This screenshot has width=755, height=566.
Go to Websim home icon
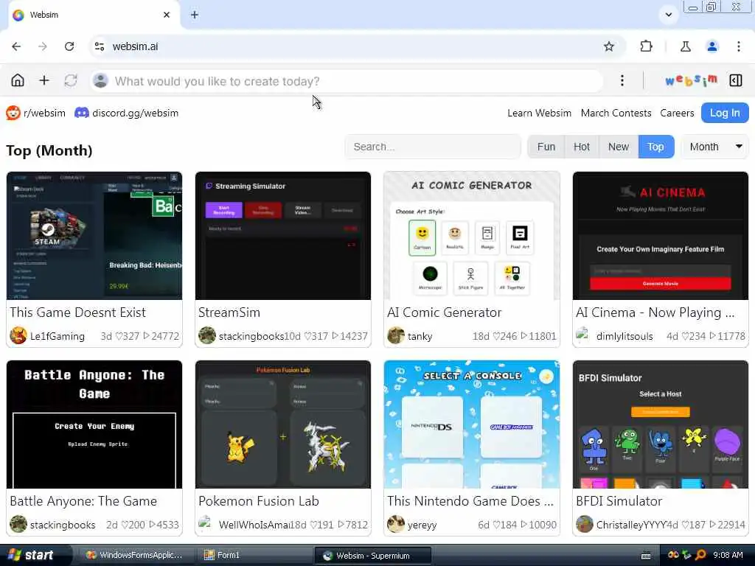pyautogui.click(x=18, y=80)
